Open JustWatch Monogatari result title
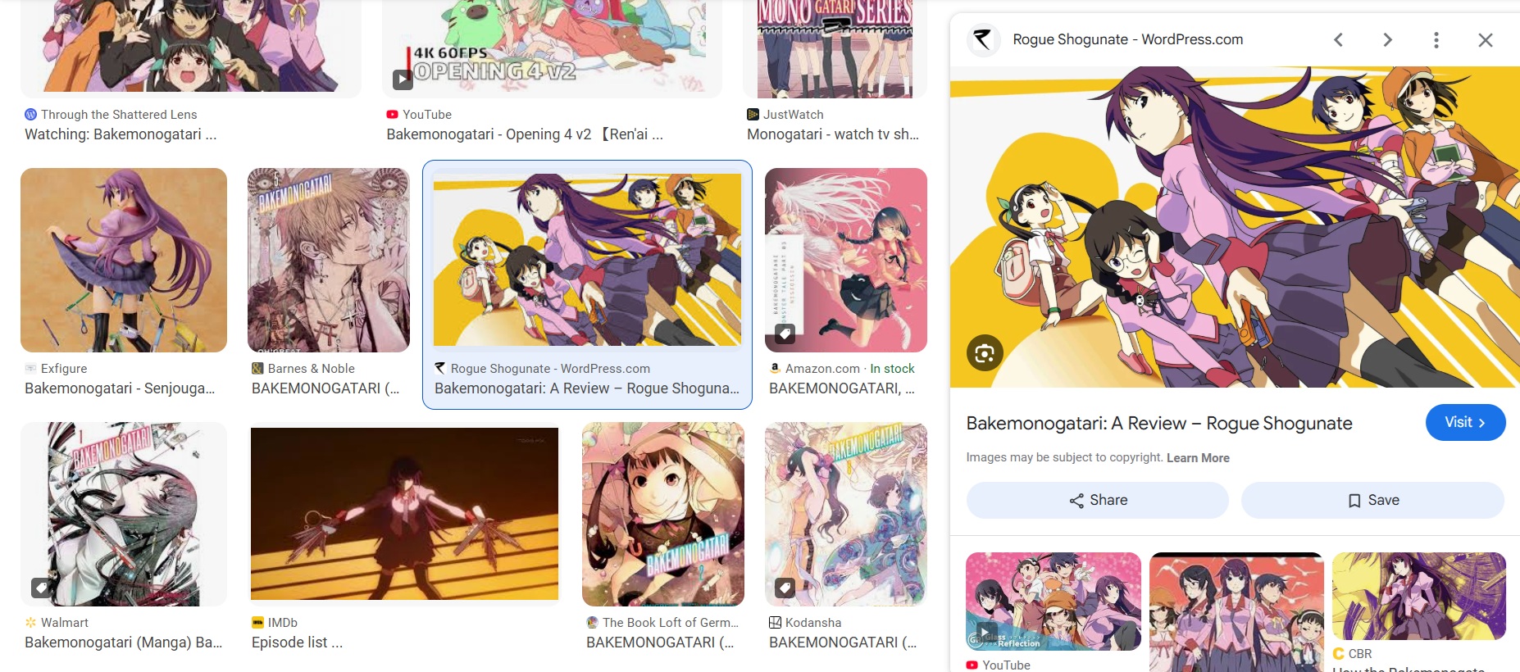 coord(833,134)
